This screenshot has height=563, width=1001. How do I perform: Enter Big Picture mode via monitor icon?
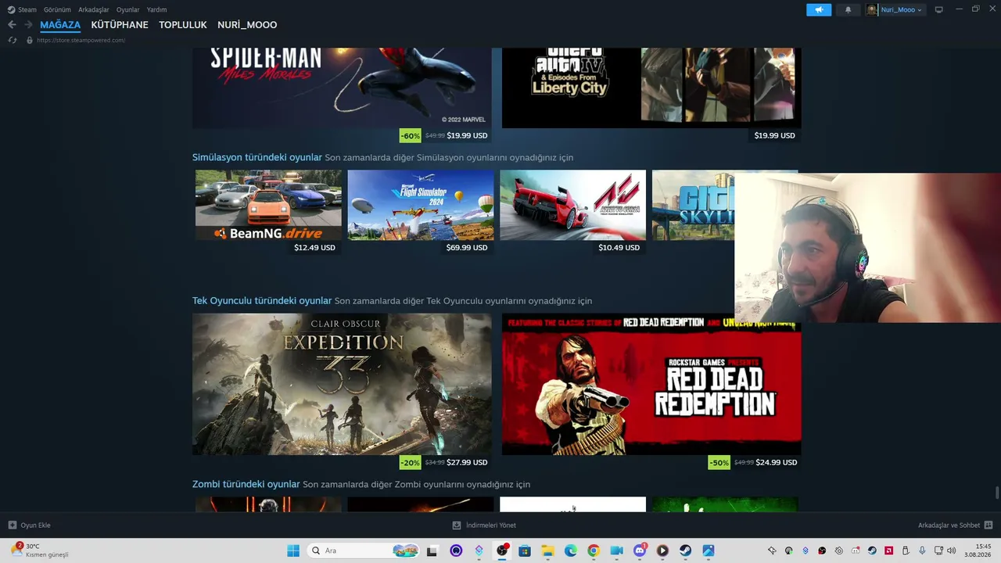(x=939, y=9)
